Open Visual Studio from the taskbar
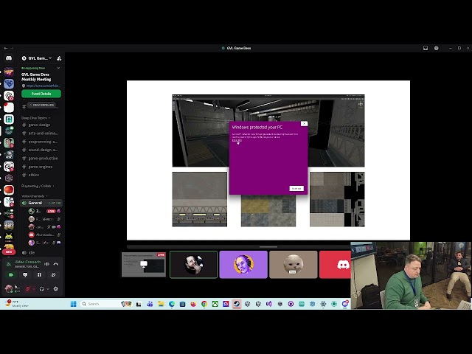The image size is (472, 354). point(268,304)
